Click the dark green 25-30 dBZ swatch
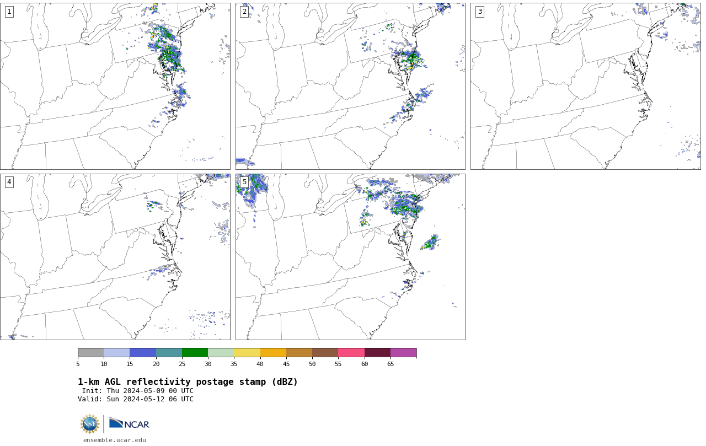Image resolution: width=706 pixels, height=446 pixels. [195, 353]
